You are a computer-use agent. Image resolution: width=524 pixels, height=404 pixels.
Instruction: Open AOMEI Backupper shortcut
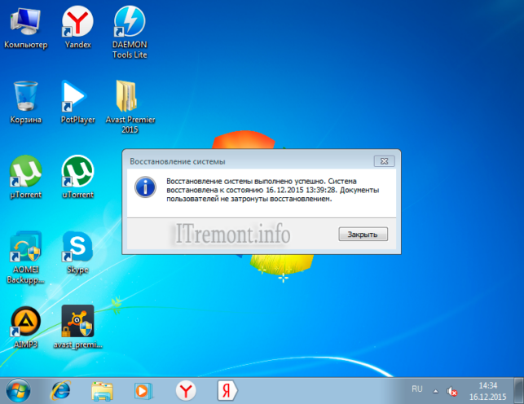coord(26,257)
